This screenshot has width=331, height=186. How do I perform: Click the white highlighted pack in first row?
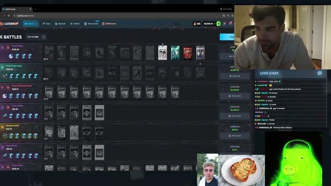point(163,53)
